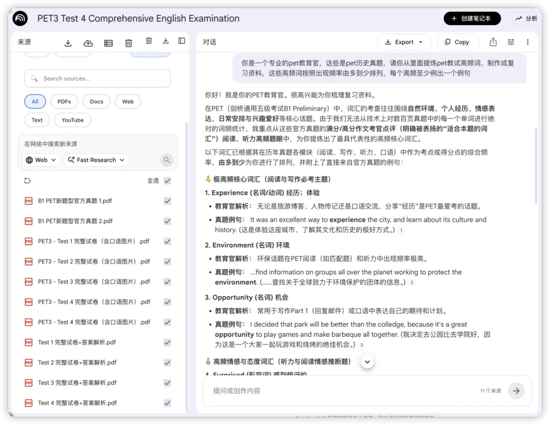Click the Copy button in chat header
Image resolution: width=550 pixels, height=425 pixels.
pyautogui.click(x=458, y=42)
